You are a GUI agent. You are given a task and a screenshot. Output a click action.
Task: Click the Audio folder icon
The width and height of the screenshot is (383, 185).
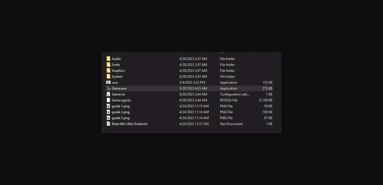[x=108, y=59]
